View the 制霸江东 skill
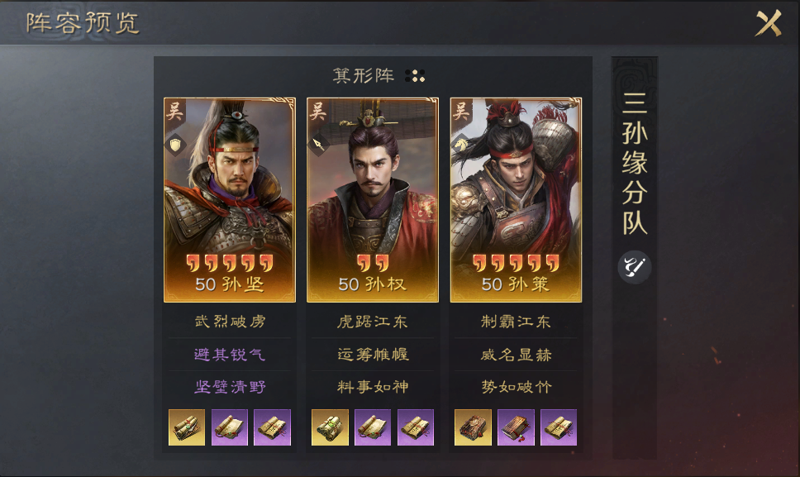 point(516,322)
